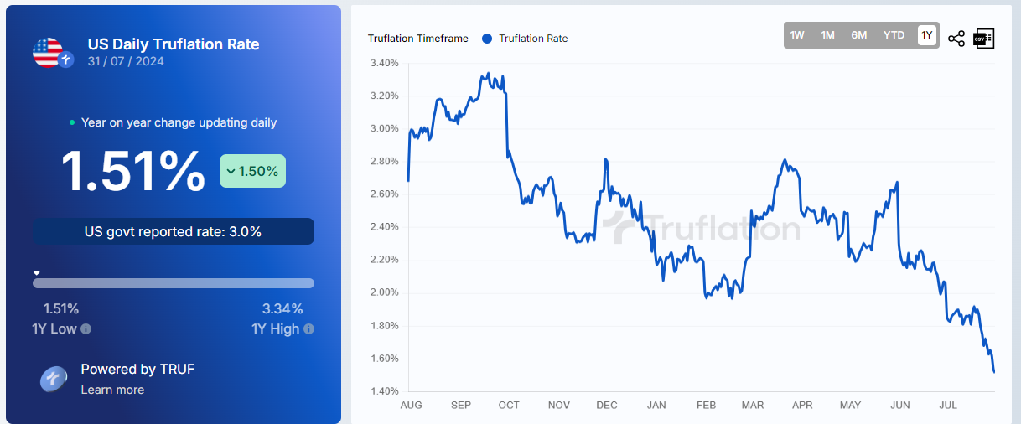1021x424 pixels.
Task: Select the 1Y timeframe tab
Action: pos(926,35)
